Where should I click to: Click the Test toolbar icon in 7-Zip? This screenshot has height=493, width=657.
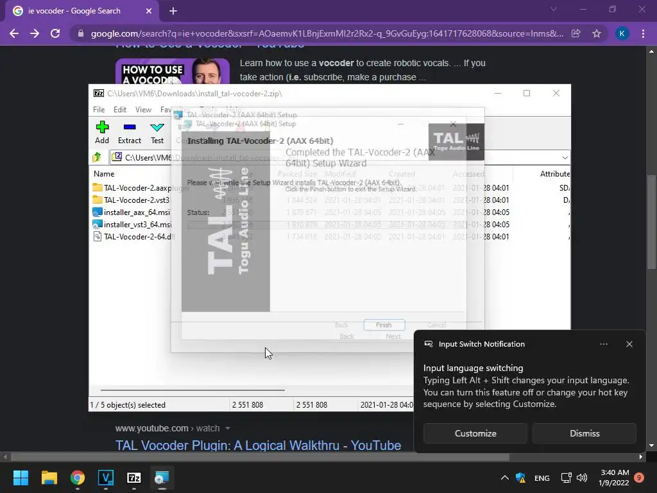(x=157, y=132)
